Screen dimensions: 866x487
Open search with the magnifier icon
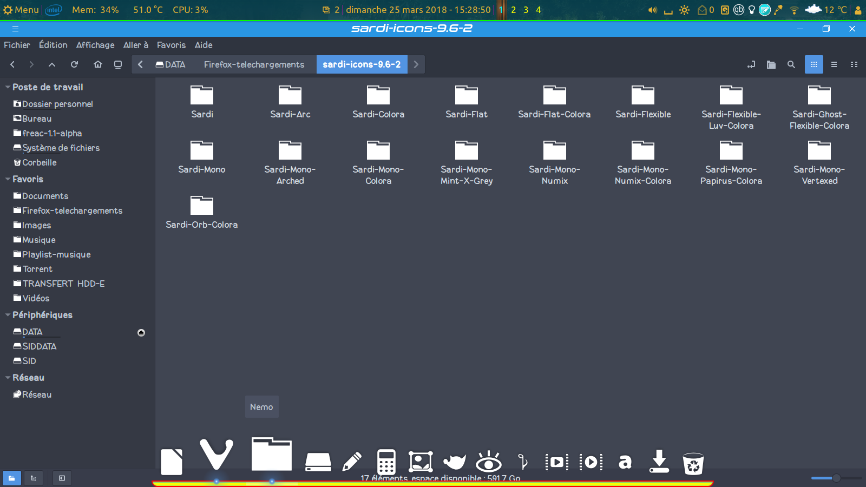tap(791, 64)
